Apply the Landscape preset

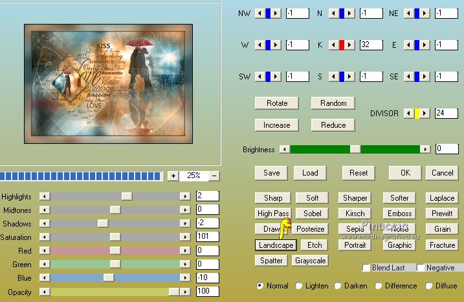[x=276, y=245]
